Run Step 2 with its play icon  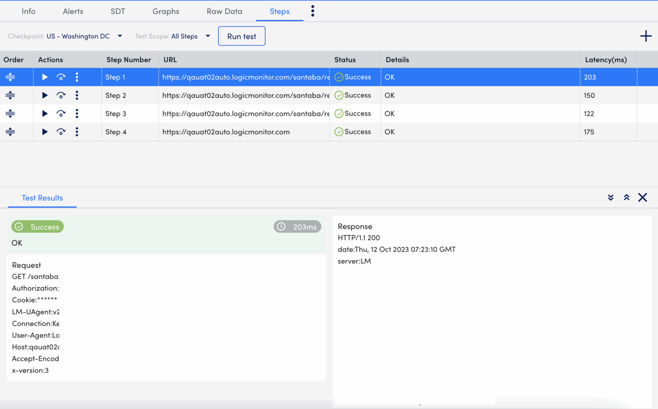pyautogui.click(x=45, y=95)
